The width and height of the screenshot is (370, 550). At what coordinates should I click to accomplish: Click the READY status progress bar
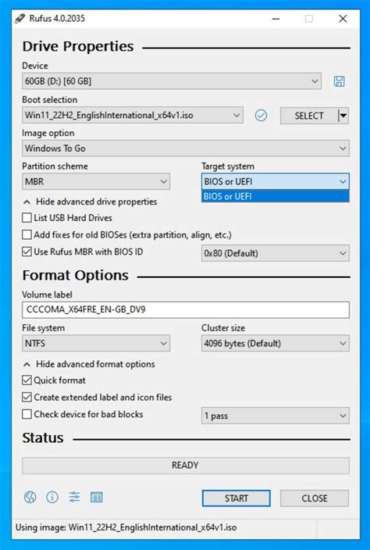click(x=186, y=466)
